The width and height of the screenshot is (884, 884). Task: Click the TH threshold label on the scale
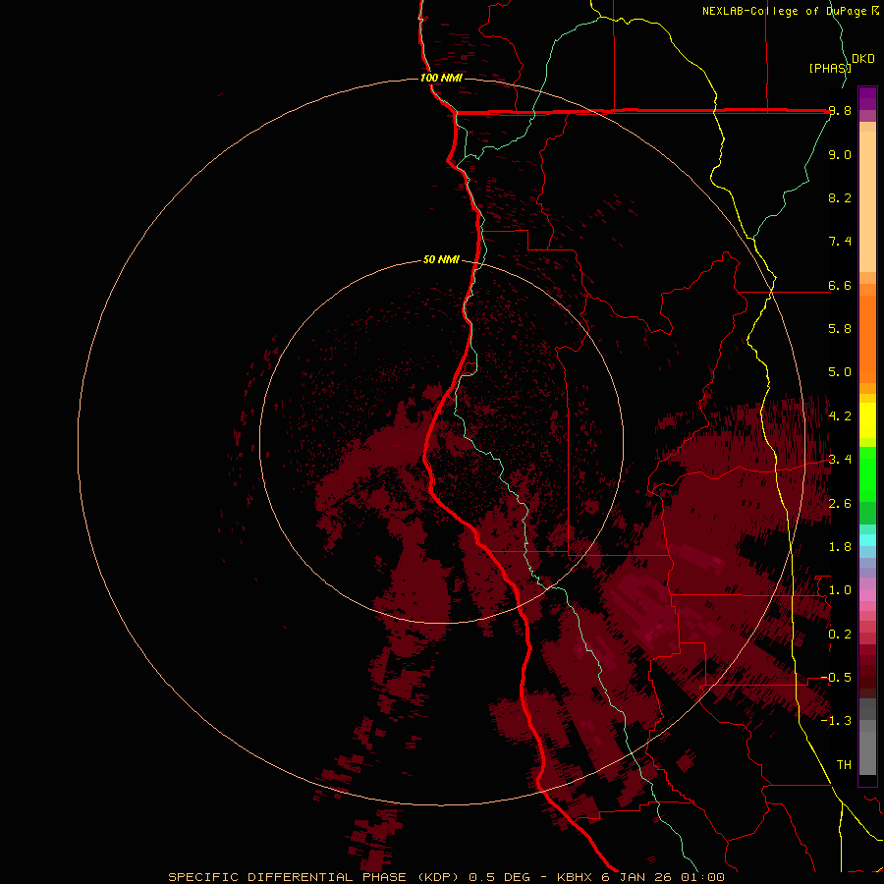(x=844, y=764)
